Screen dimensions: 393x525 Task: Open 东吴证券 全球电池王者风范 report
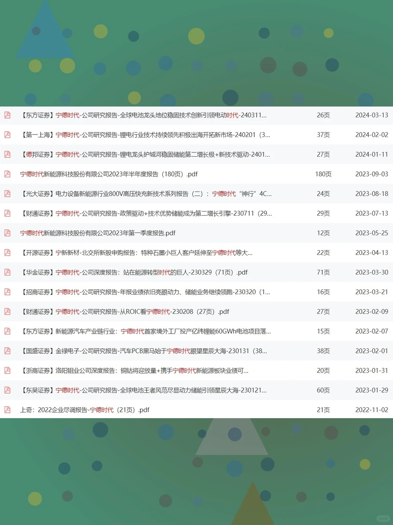143,390
